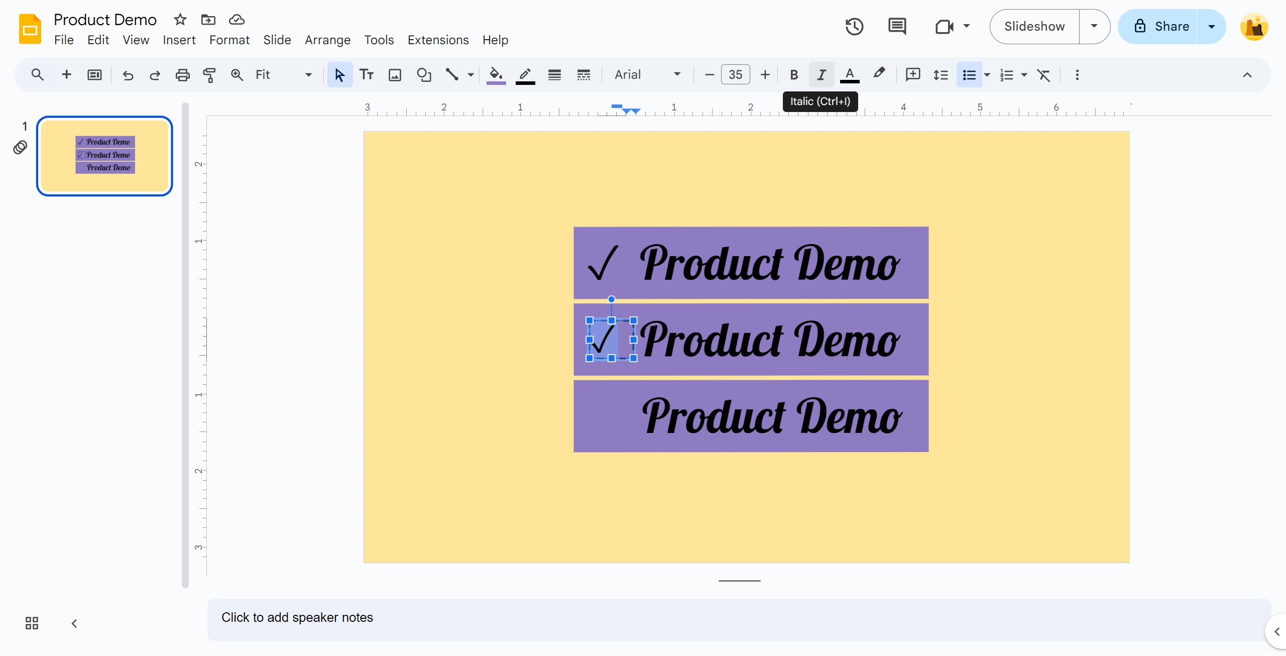
Task: Collapse the filmstrip panel
Action: pos(74,623)
